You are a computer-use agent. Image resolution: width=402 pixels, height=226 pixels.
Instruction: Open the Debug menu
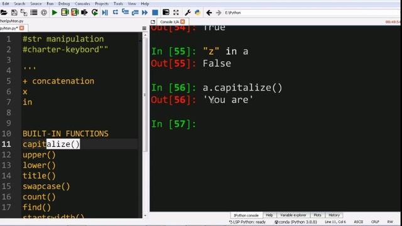64,4
